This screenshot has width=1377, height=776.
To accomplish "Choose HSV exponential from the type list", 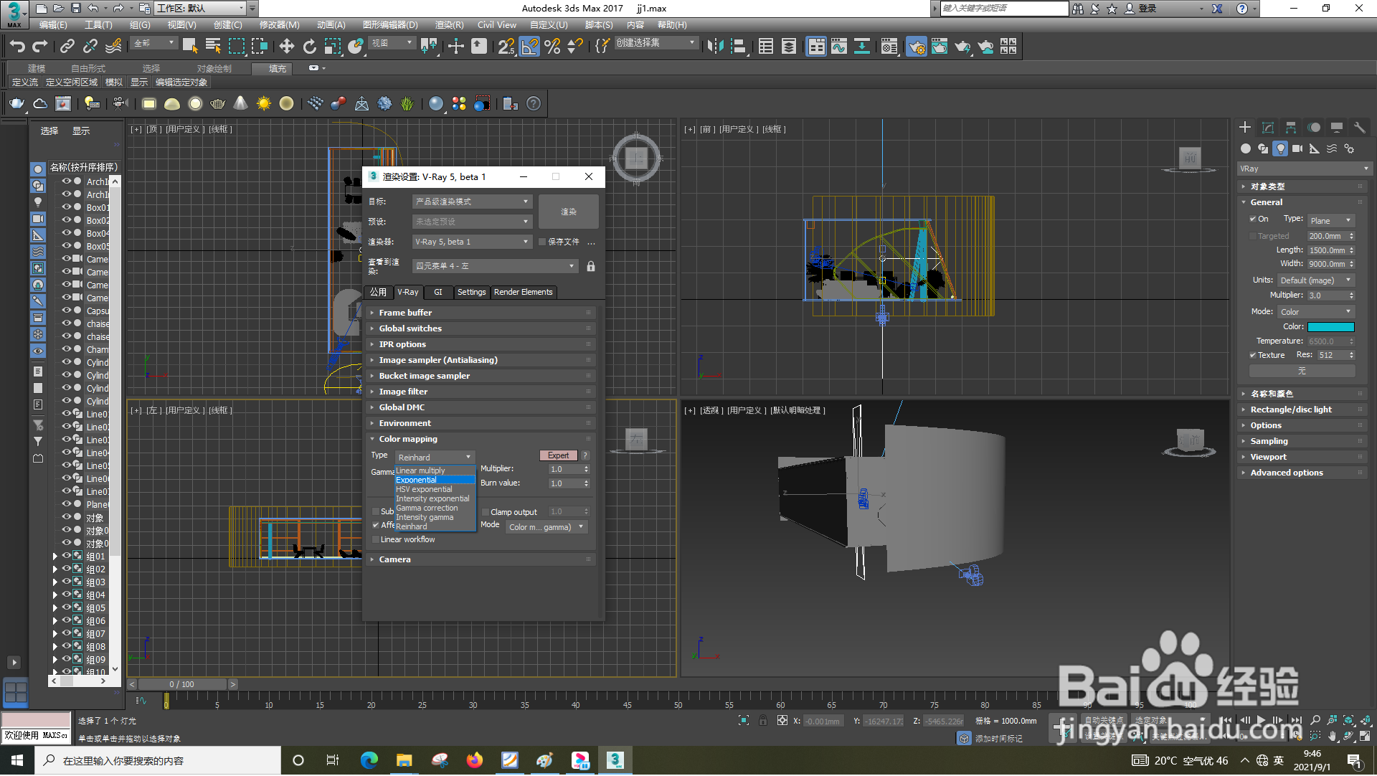I will point(435,490).
